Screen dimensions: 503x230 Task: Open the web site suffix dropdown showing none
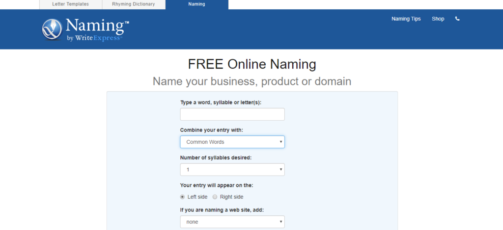232,222
